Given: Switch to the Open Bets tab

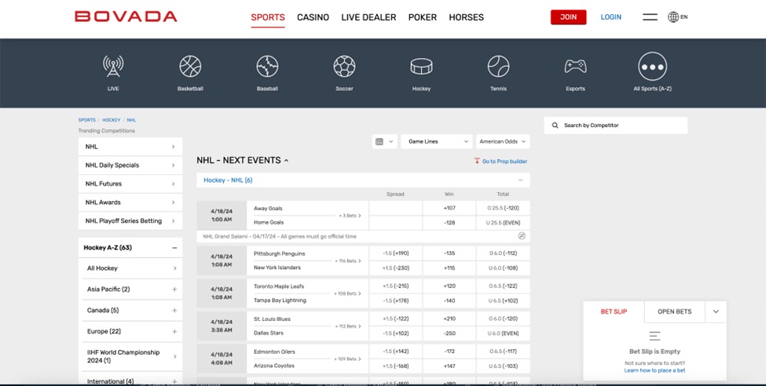Looking at the screenshot, I should (674, 311).
